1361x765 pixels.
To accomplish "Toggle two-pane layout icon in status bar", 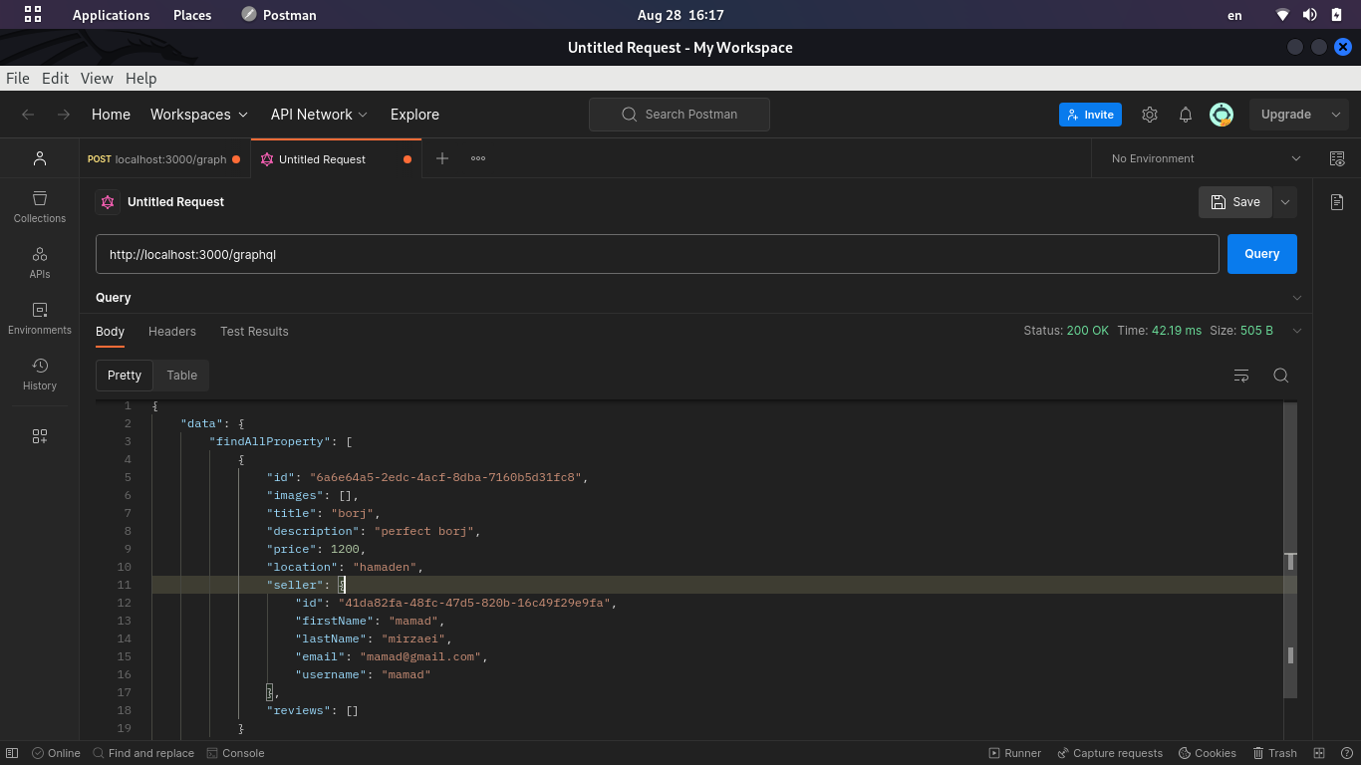I will [x=1319, y=753].
